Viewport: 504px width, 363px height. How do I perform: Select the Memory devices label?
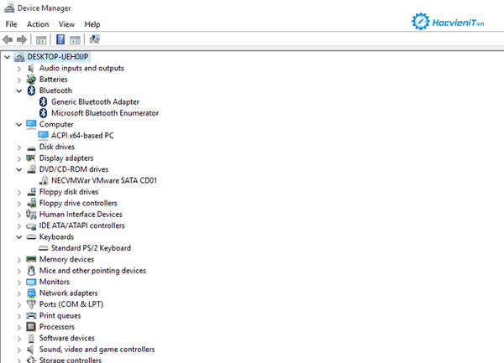[x=66, y=259]
